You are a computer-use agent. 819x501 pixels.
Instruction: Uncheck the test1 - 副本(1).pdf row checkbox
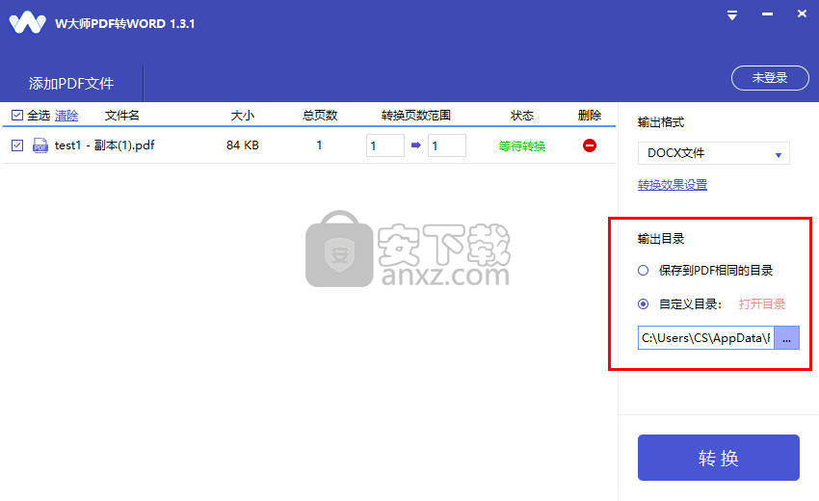tap(17, 145)
